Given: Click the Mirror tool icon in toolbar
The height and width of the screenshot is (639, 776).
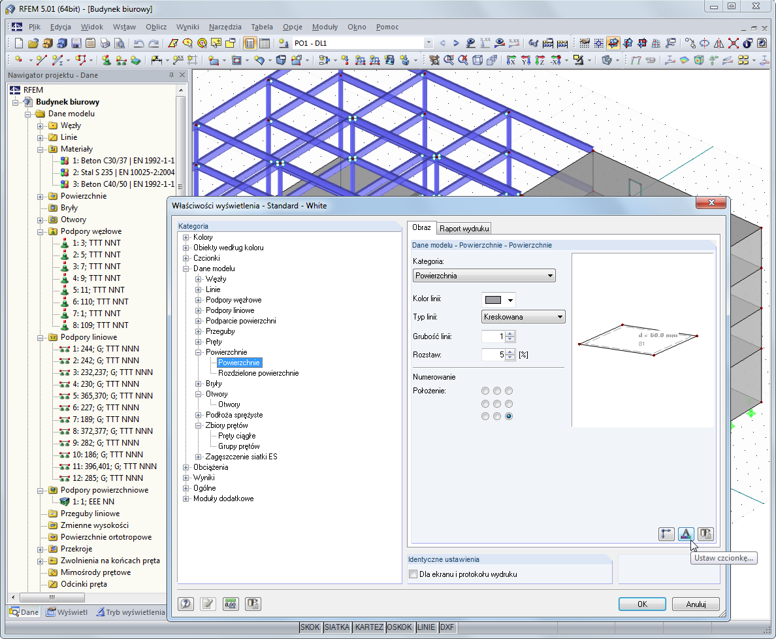Looking at the screenshot, I should tap(719, 44).
